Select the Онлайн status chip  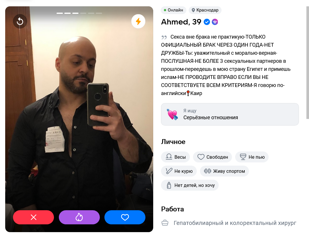(x=173, y=10)
